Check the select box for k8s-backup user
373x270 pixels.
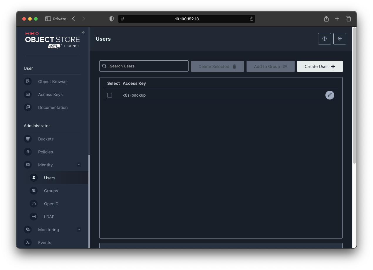109,95
